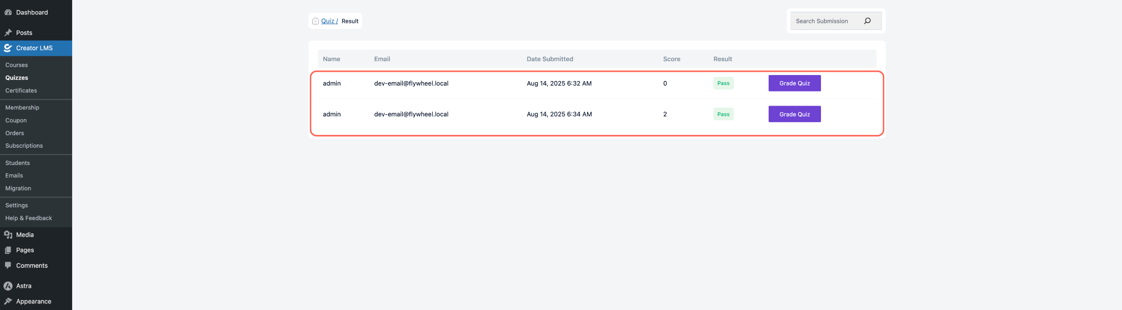Click the Score column header
This screenshot has height=310, width=1122.
(672, 59)
